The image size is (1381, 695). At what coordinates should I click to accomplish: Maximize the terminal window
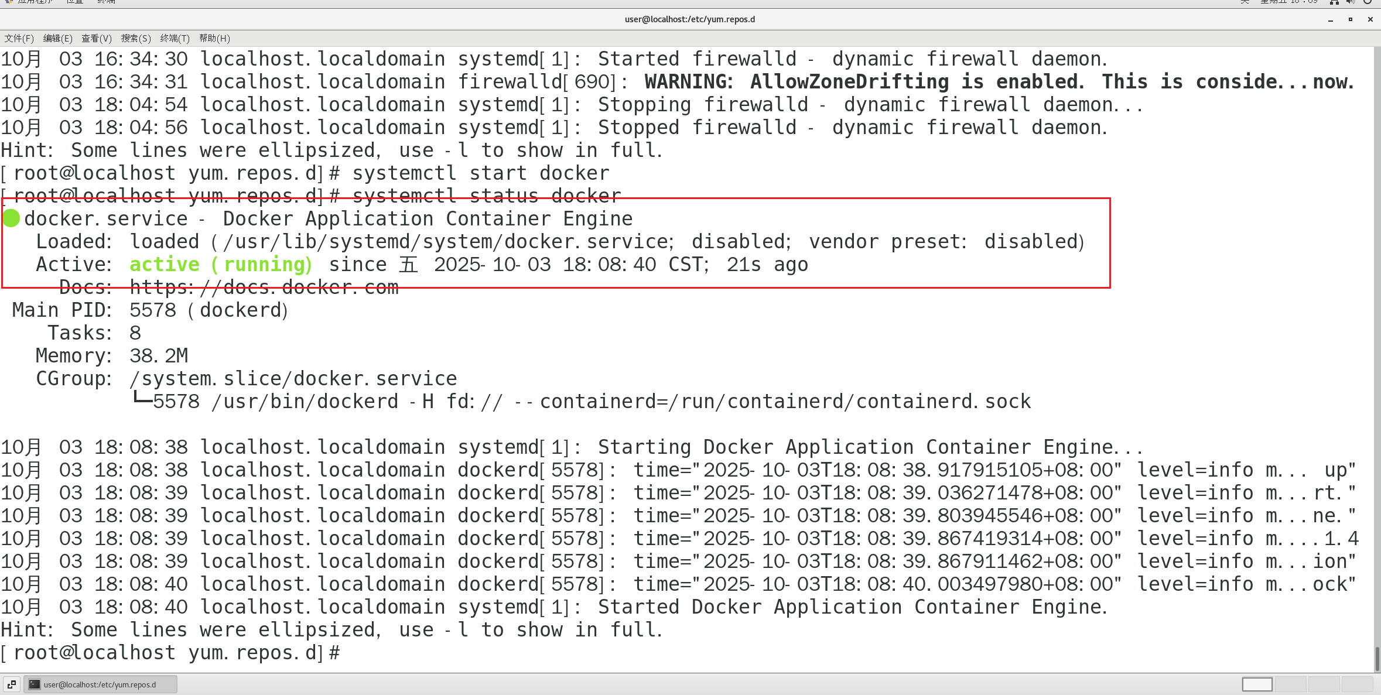1351,20
